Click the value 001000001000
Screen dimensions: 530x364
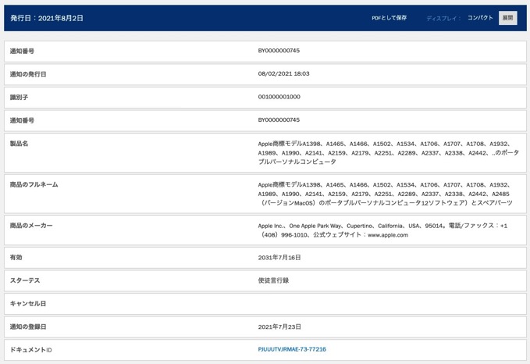pos(279,97)
